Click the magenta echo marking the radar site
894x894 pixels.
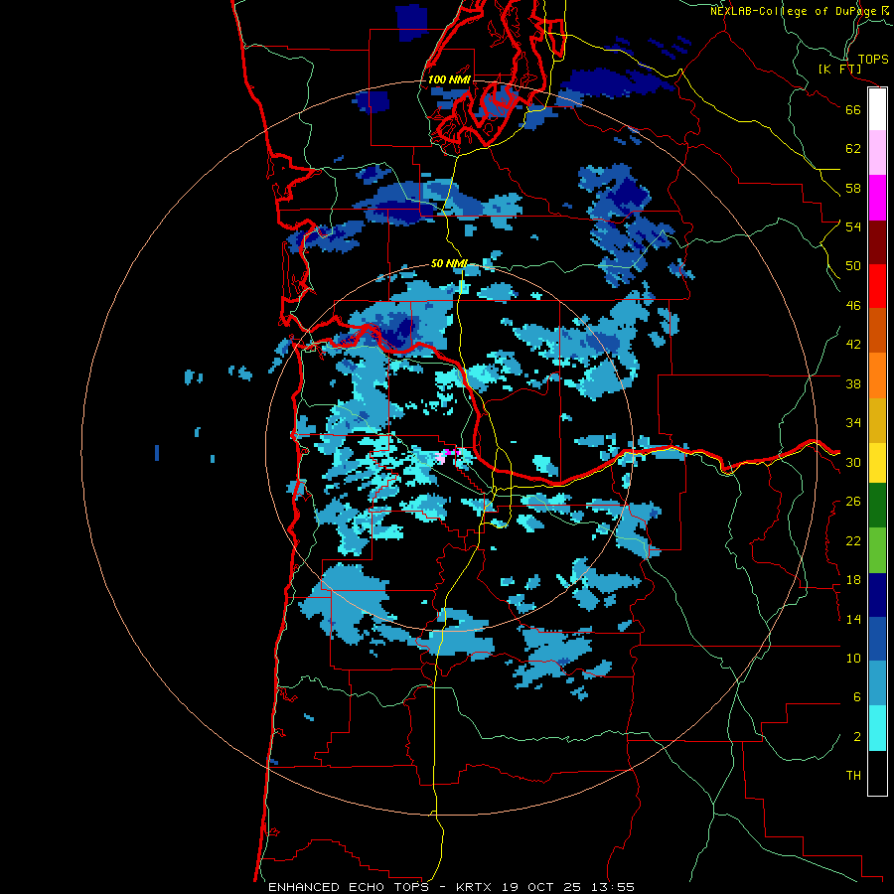point(450,453)
